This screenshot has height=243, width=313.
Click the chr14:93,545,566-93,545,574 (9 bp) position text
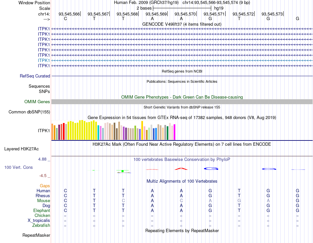point(216,3)
